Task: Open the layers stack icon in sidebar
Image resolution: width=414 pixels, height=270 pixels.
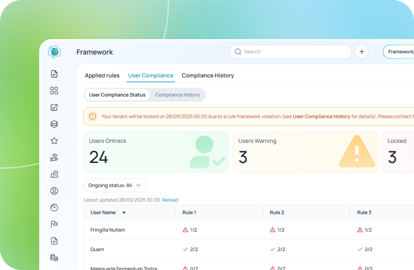Action: pyautogui.click(x=54, y=124)
